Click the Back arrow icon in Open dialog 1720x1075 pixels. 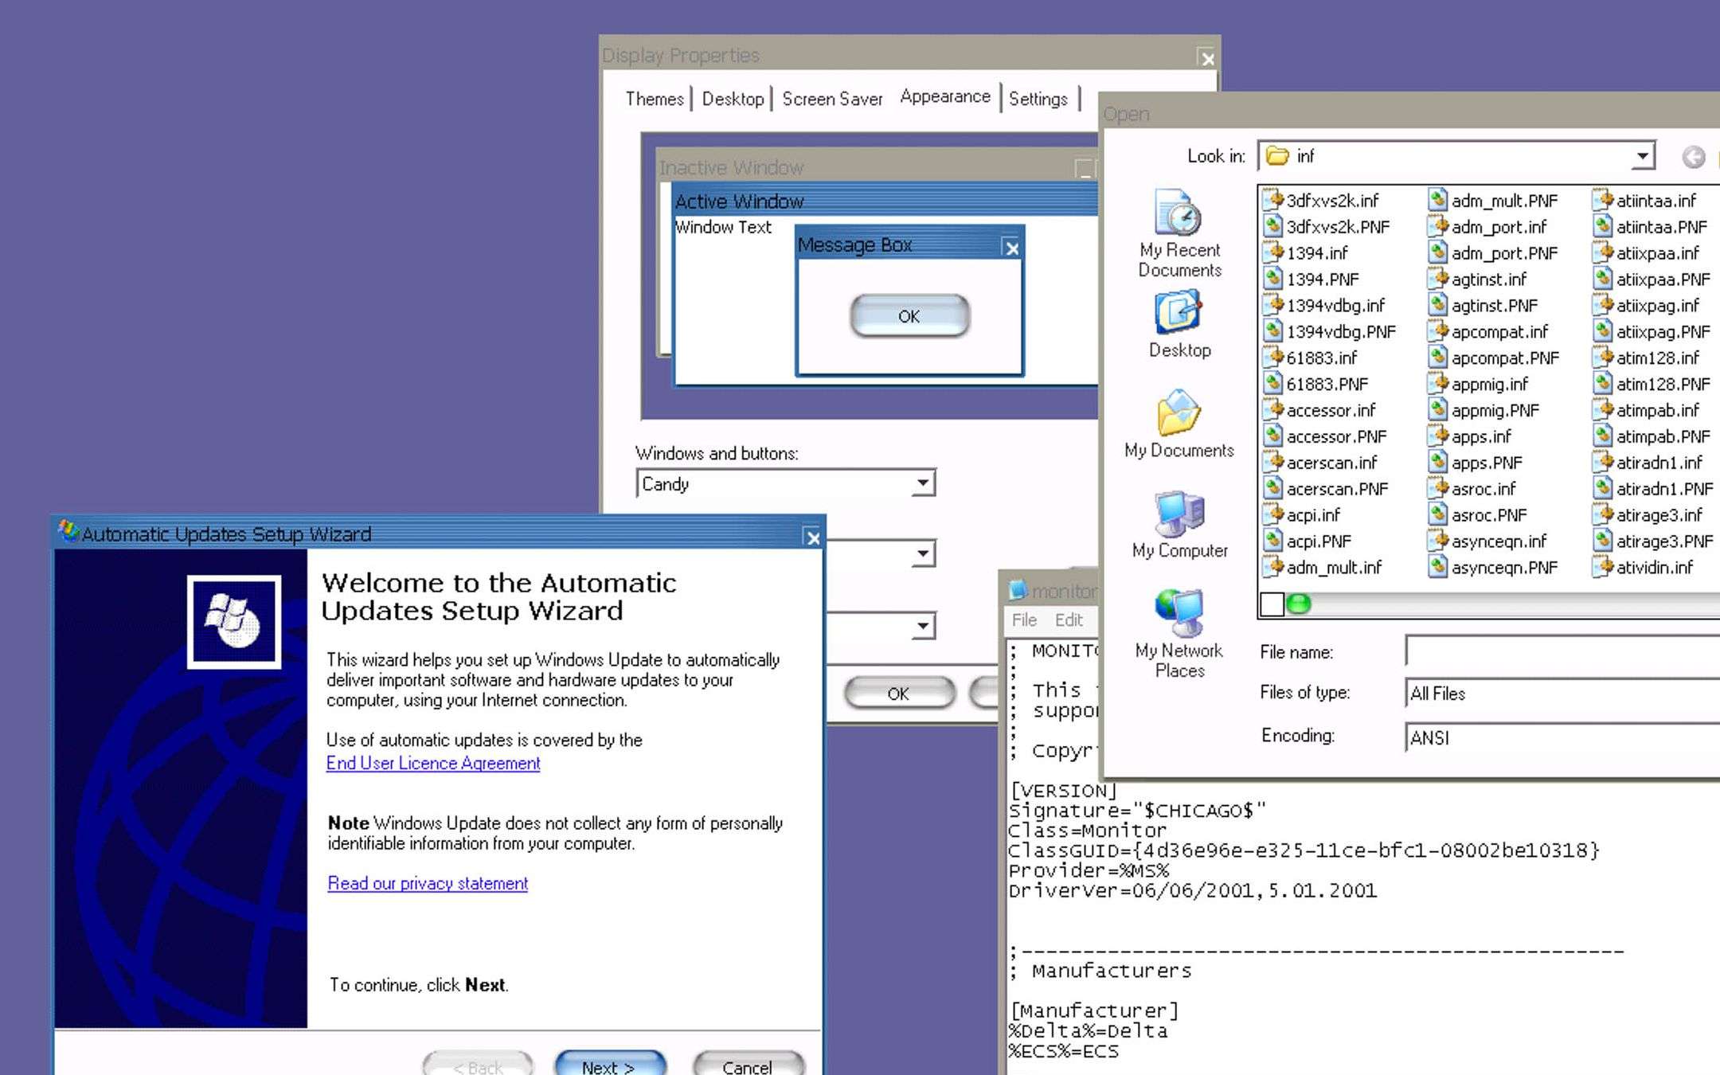pos(1693,157)
